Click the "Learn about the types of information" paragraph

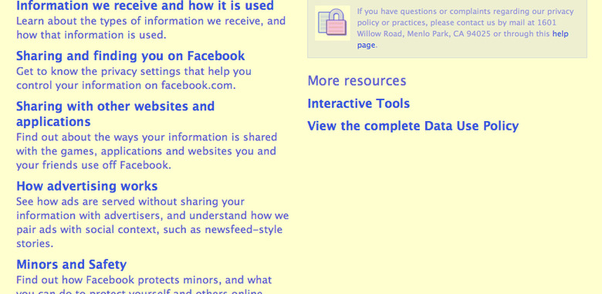click(x=150, y=28)
